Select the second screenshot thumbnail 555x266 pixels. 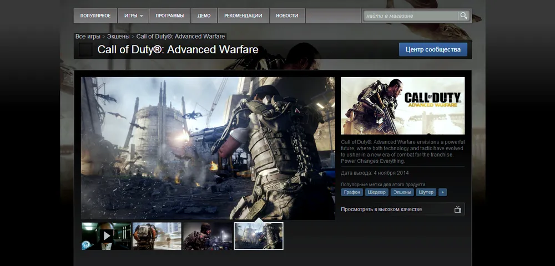157,236
